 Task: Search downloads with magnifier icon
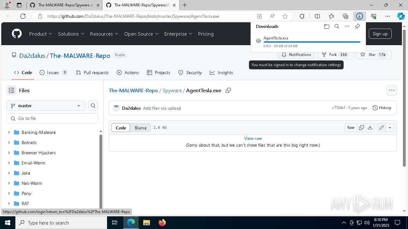[x=337, y=26]
